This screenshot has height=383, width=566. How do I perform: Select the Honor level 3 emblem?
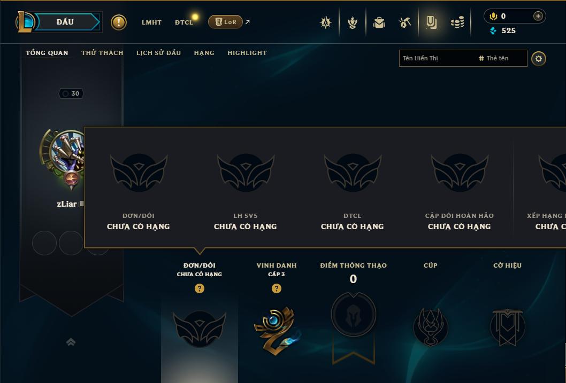coord(277,330)
